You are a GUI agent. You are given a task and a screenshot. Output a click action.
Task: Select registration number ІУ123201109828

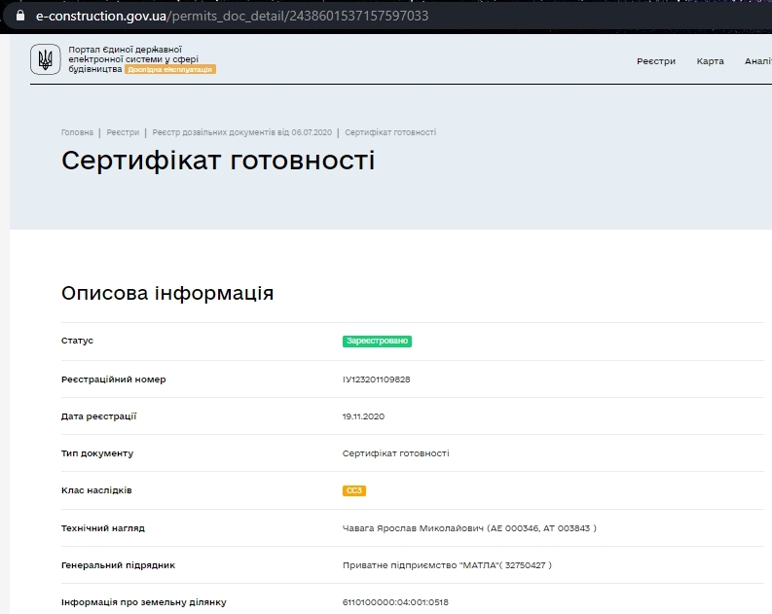pyautogui.click(x=376, y=379)
